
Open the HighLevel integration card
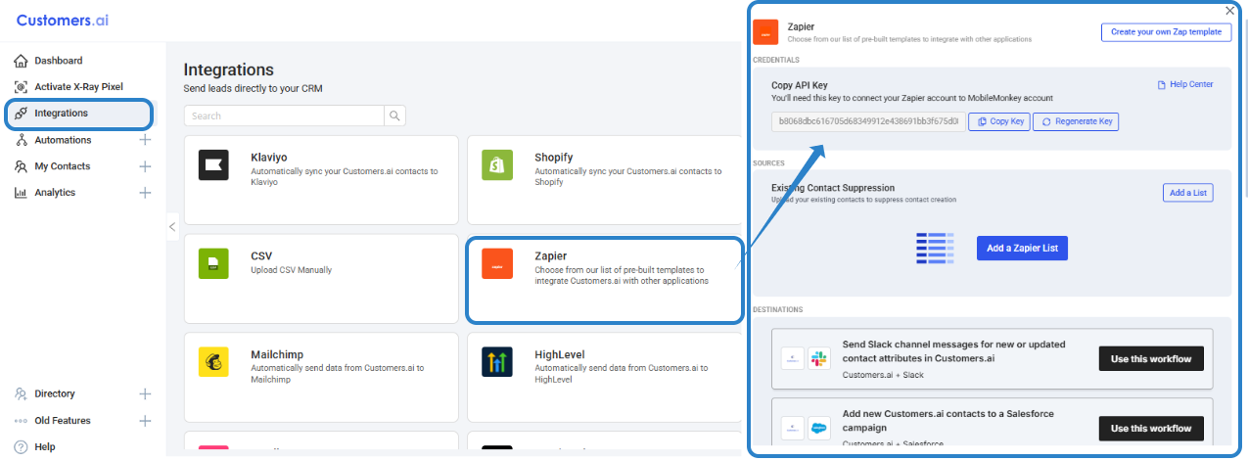[x=604, y=377]
